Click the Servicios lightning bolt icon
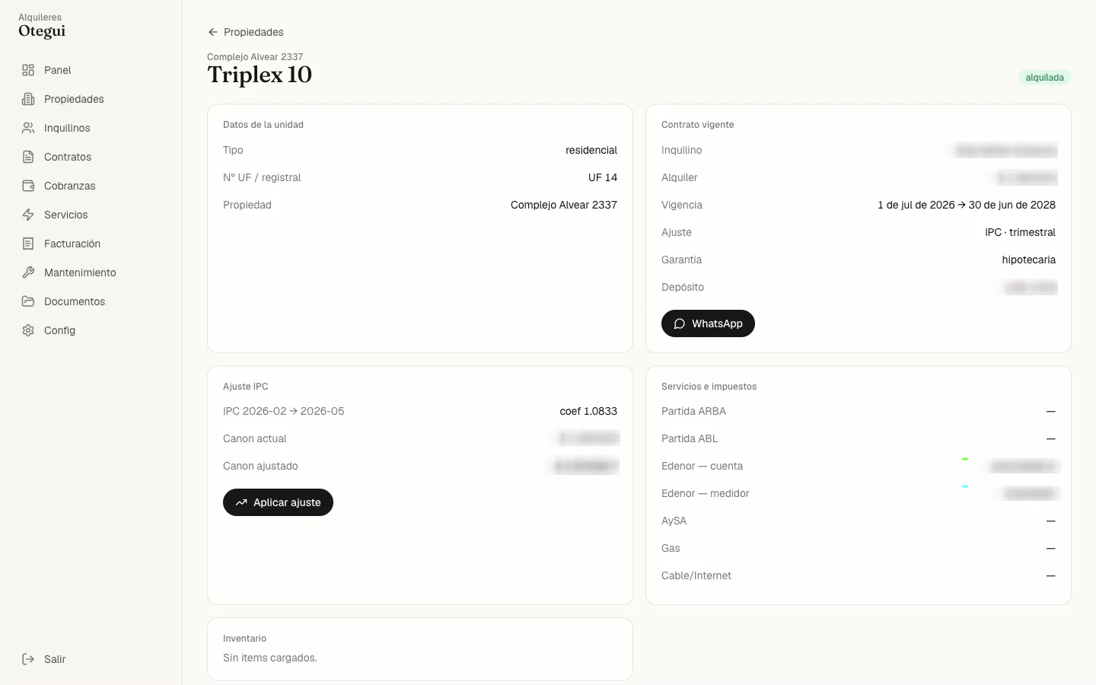Screen dimensions: 1096x685 [28, 215]
